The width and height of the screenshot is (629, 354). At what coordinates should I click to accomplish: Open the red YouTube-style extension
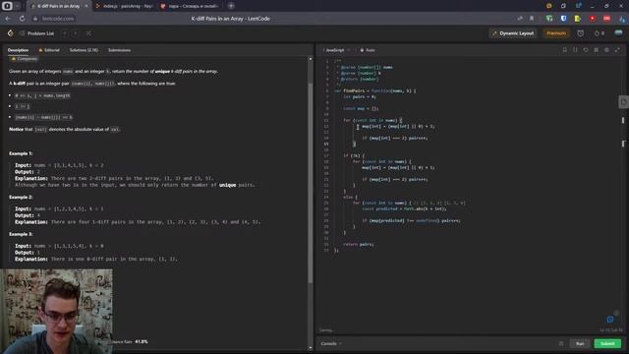592,19
